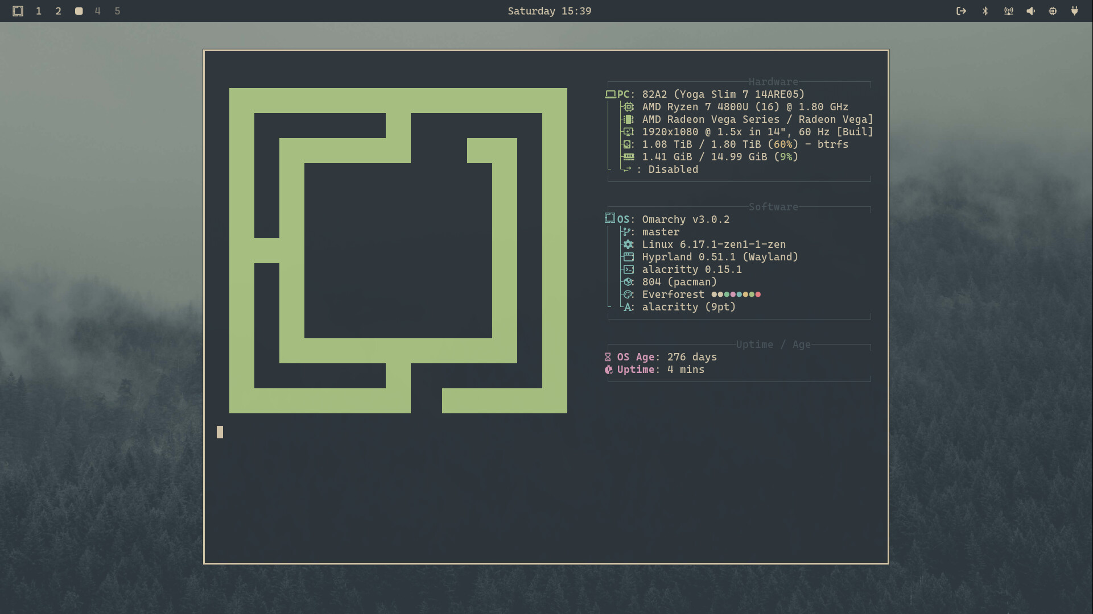Open the CPU monitor icon
1093x614 pixels.
pos(1053,11)
